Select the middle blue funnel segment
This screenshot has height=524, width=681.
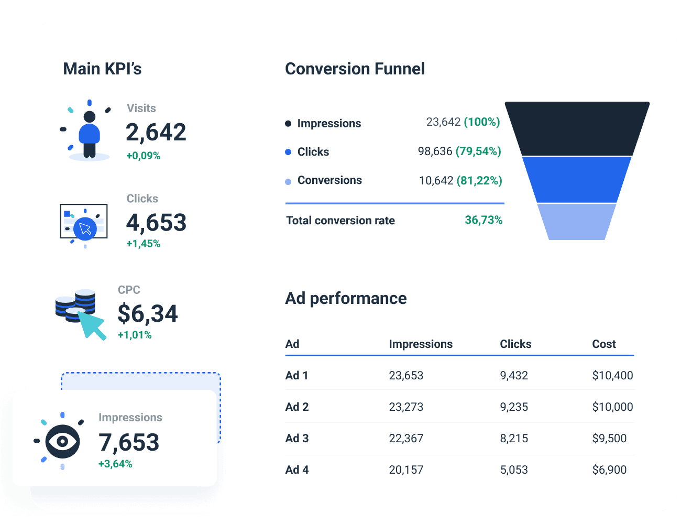click(576, 179)
